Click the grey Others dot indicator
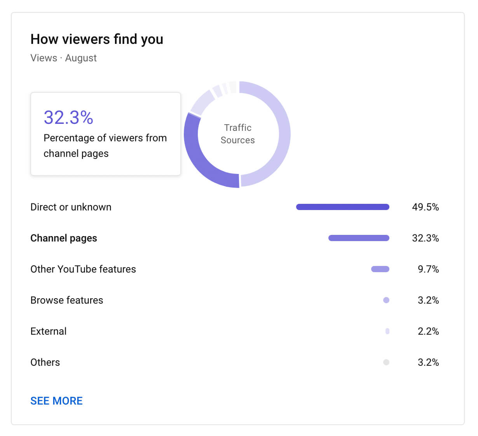 (386, 362)
